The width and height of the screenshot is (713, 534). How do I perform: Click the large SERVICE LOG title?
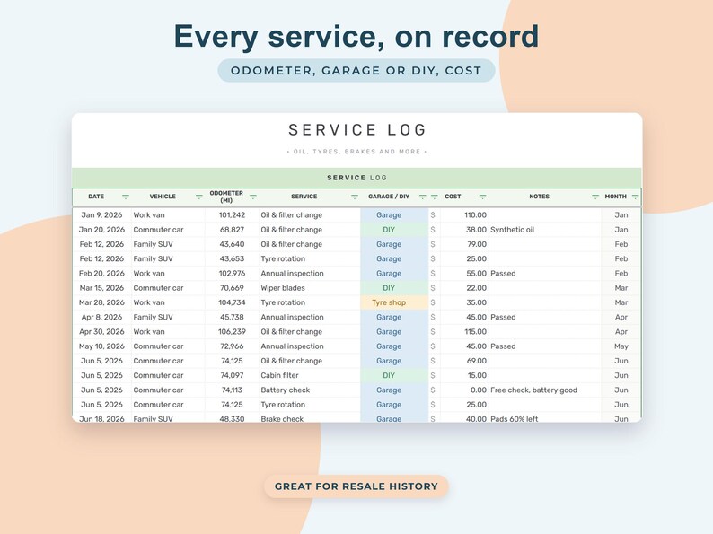357,130
